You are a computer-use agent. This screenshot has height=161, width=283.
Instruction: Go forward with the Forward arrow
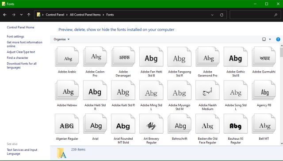14,15
